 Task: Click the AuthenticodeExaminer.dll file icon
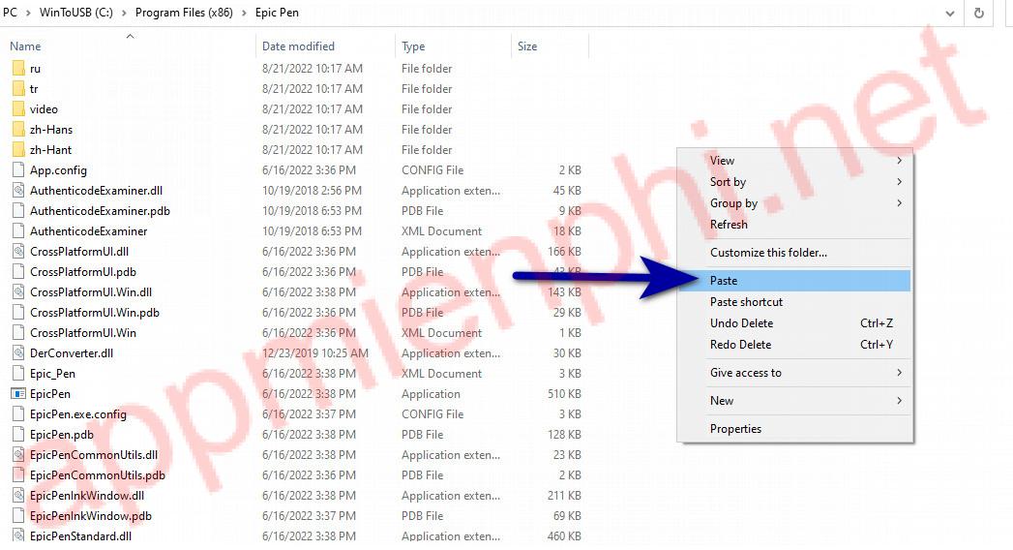tap(18, 191)
